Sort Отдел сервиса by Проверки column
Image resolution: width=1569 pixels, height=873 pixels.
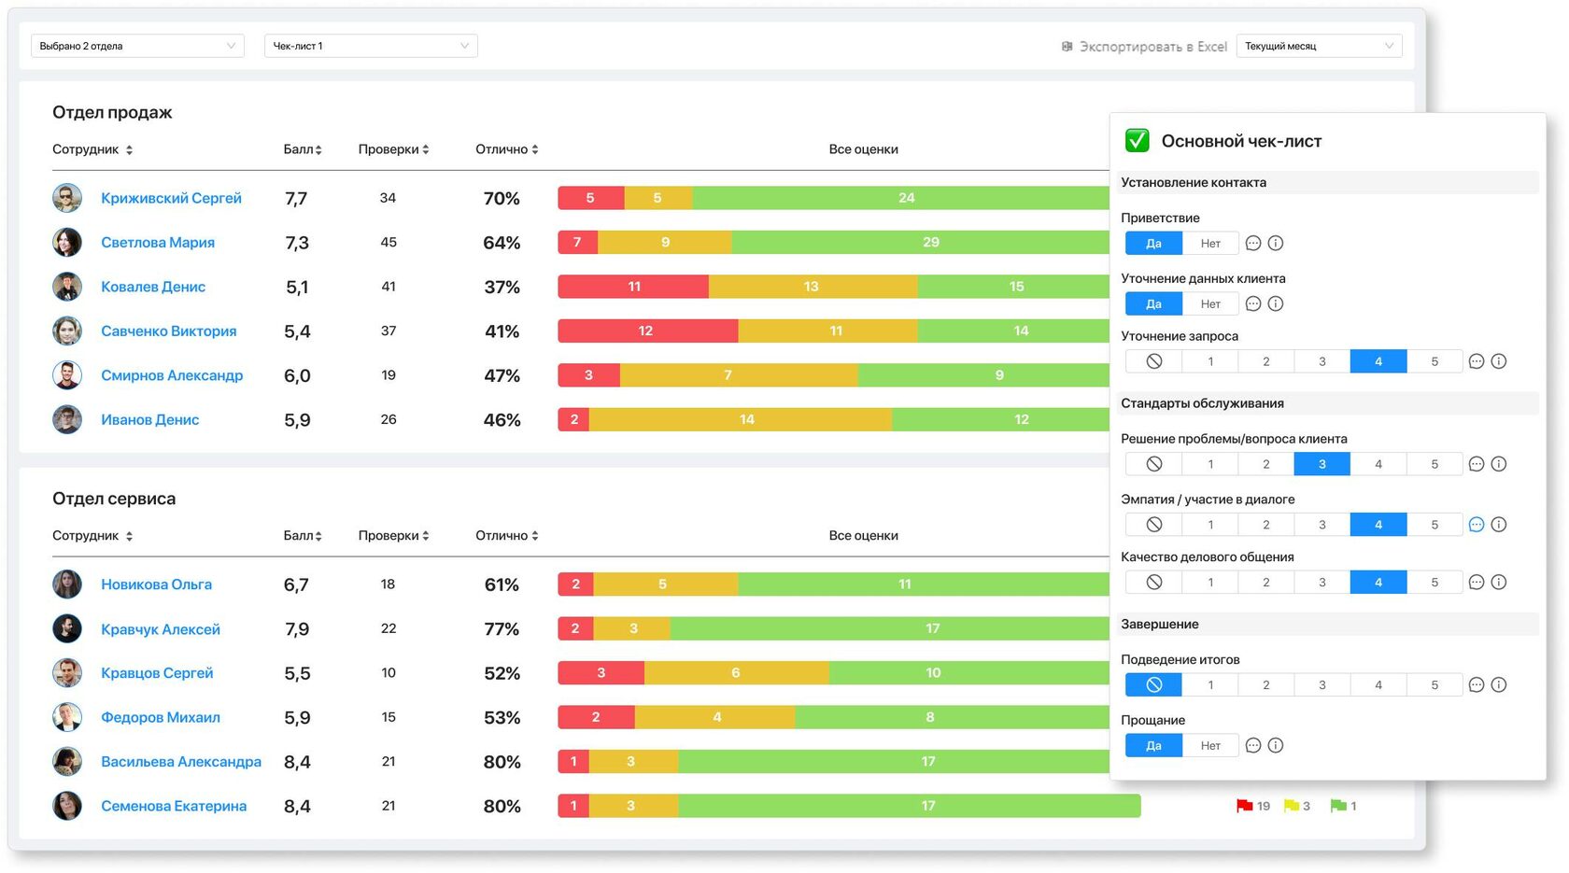393,536
